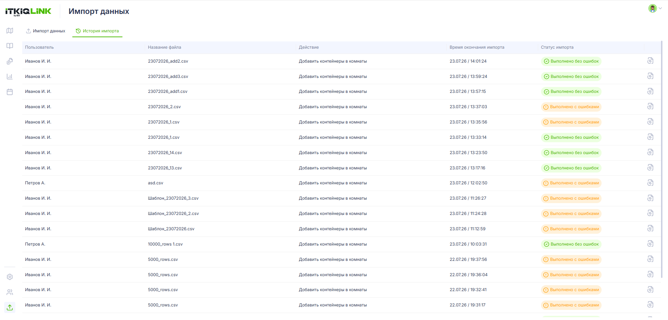Click the ITKIQLINK logo
Image resolution: width=668 pixels, height=320 pixels.
[28, 11]
